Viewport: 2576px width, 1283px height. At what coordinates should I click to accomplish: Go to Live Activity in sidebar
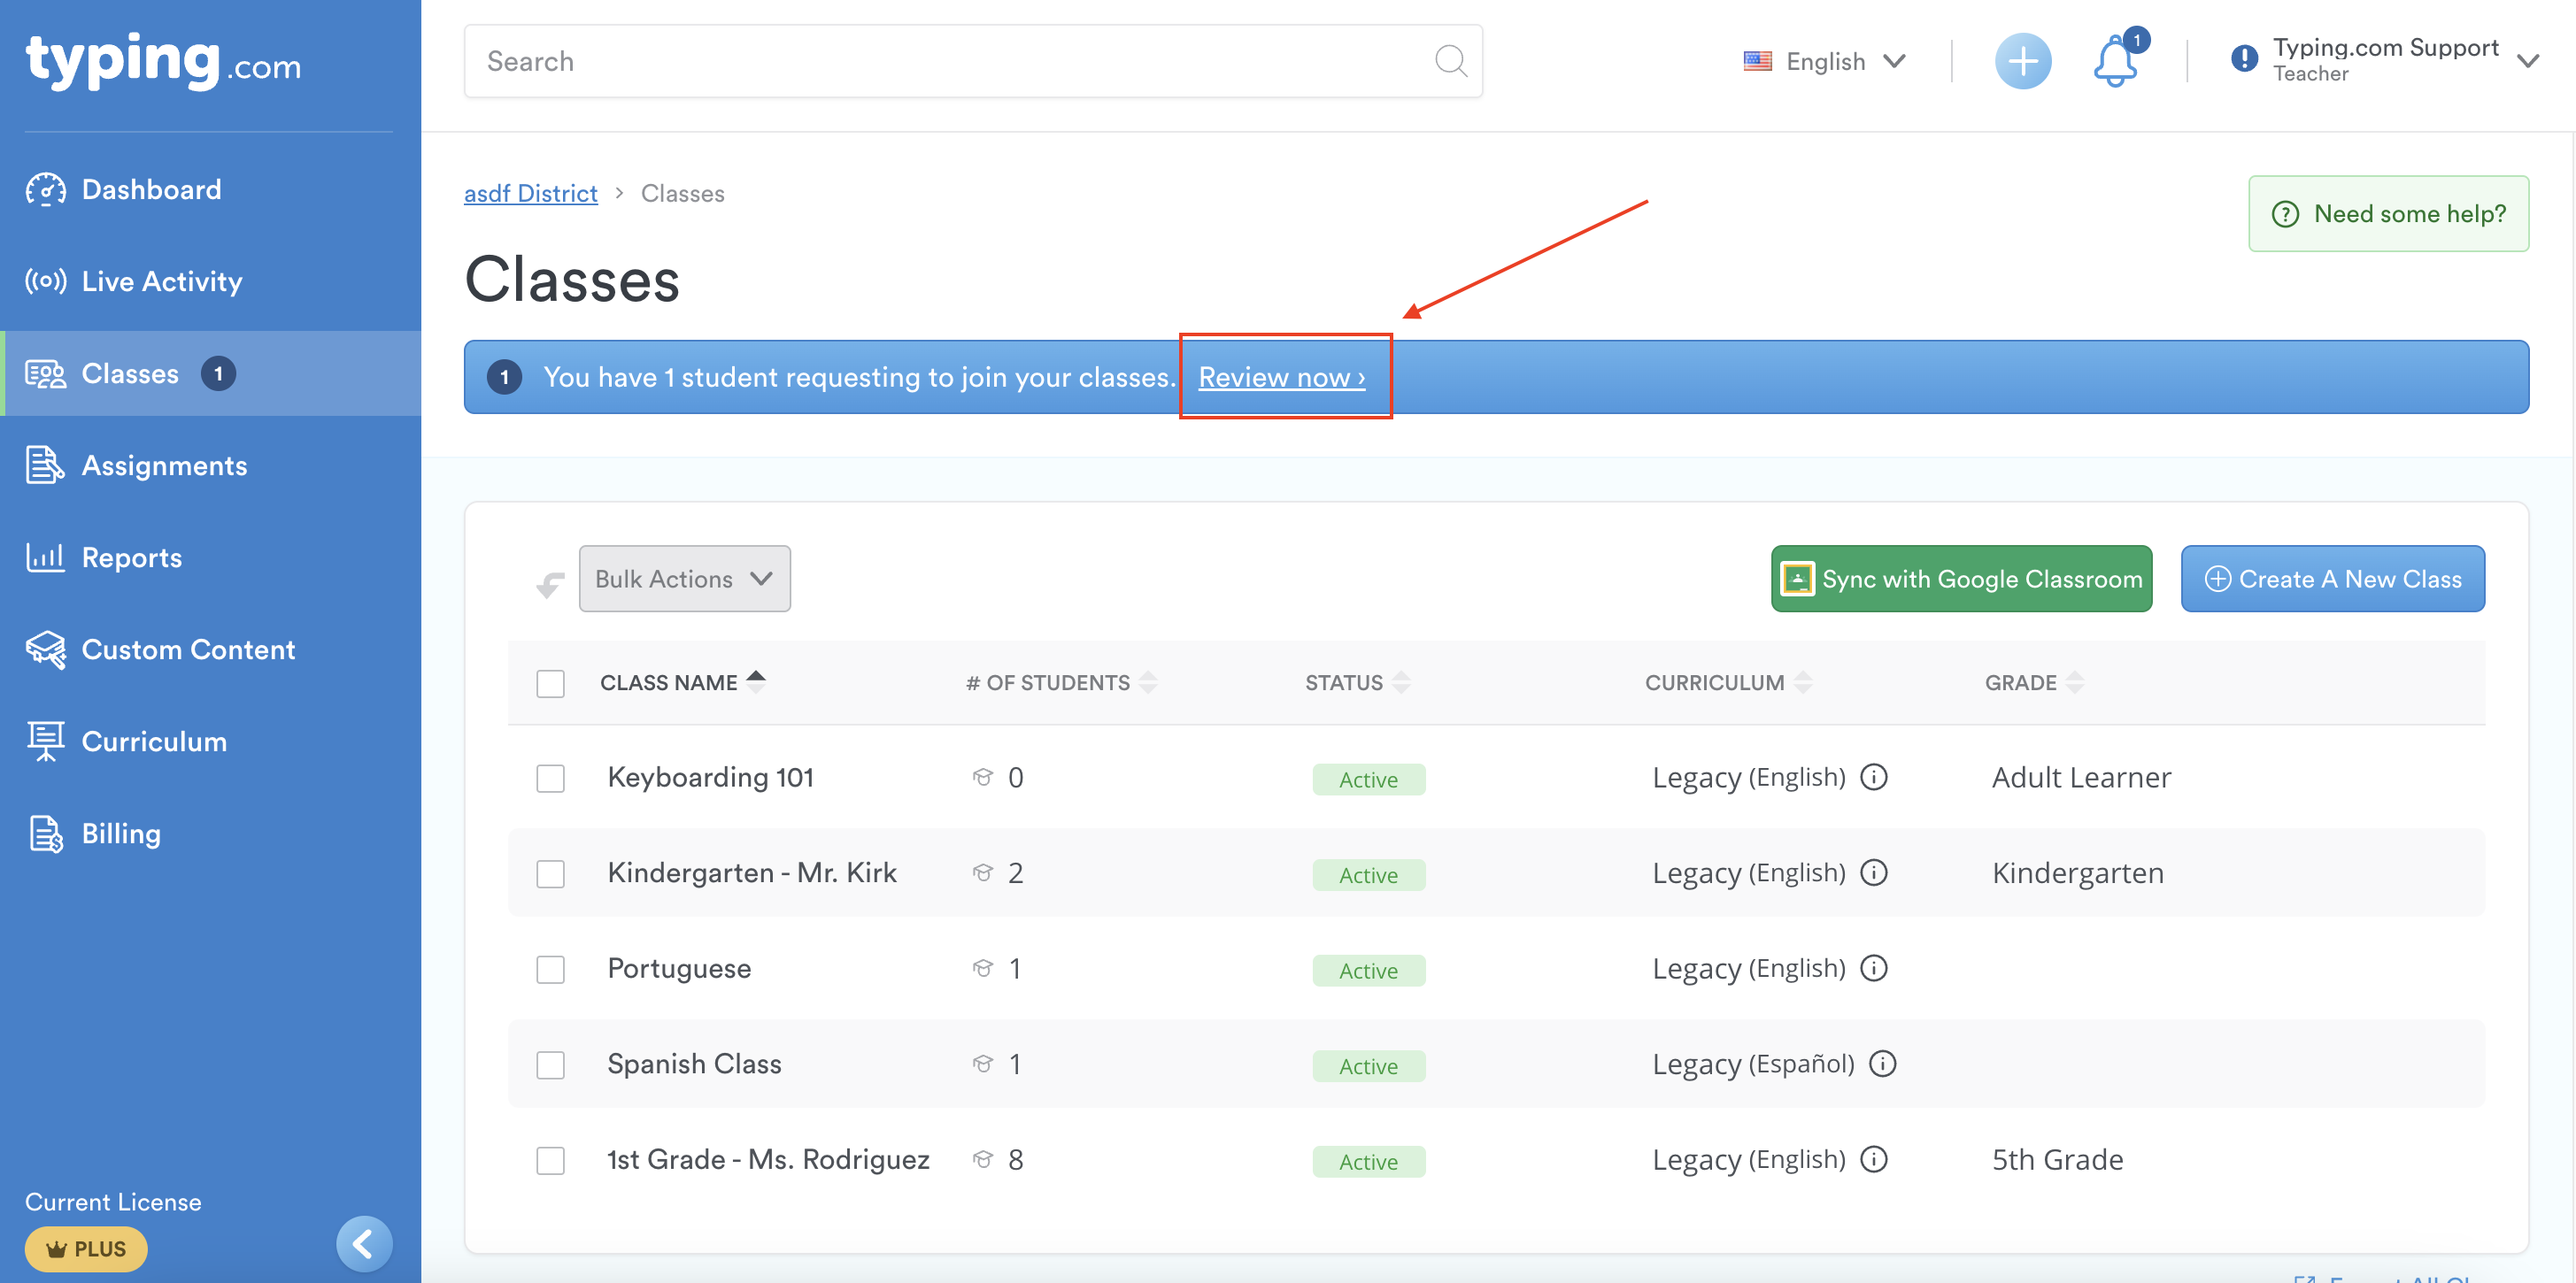click(x=161, y=281)
